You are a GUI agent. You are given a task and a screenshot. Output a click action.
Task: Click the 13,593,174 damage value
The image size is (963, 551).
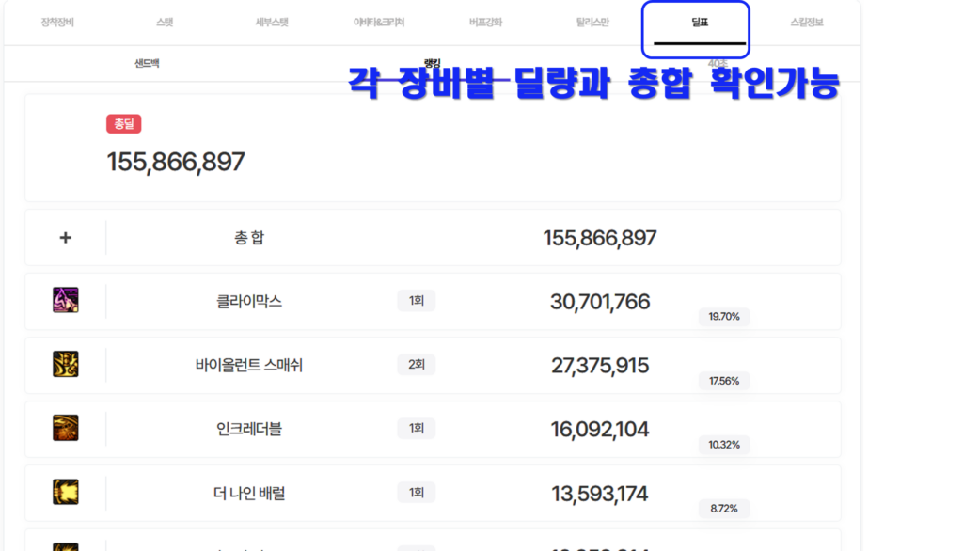(600, 494)
